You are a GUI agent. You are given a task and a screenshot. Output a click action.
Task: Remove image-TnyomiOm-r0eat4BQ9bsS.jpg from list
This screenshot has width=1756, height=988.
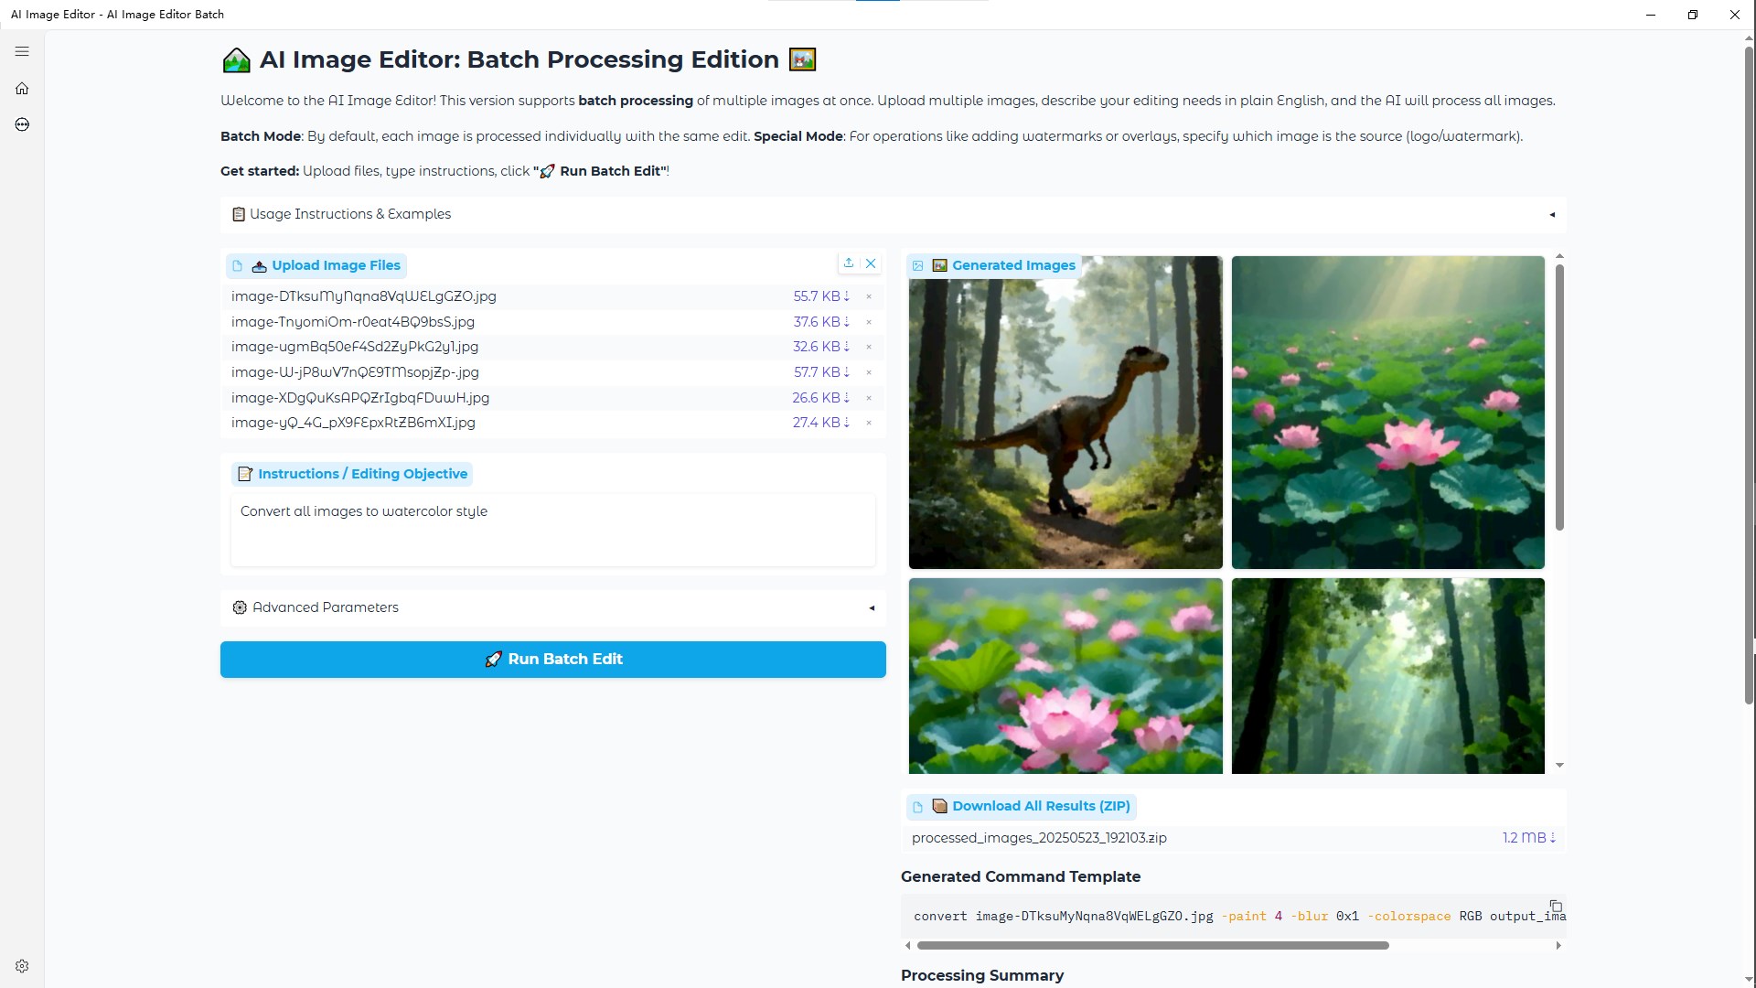point(869,322)
